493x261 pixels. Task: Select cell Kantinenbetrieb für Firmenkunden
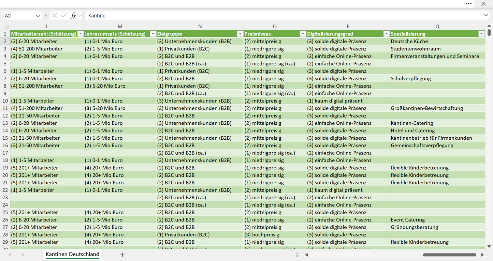tap(437, 138)
